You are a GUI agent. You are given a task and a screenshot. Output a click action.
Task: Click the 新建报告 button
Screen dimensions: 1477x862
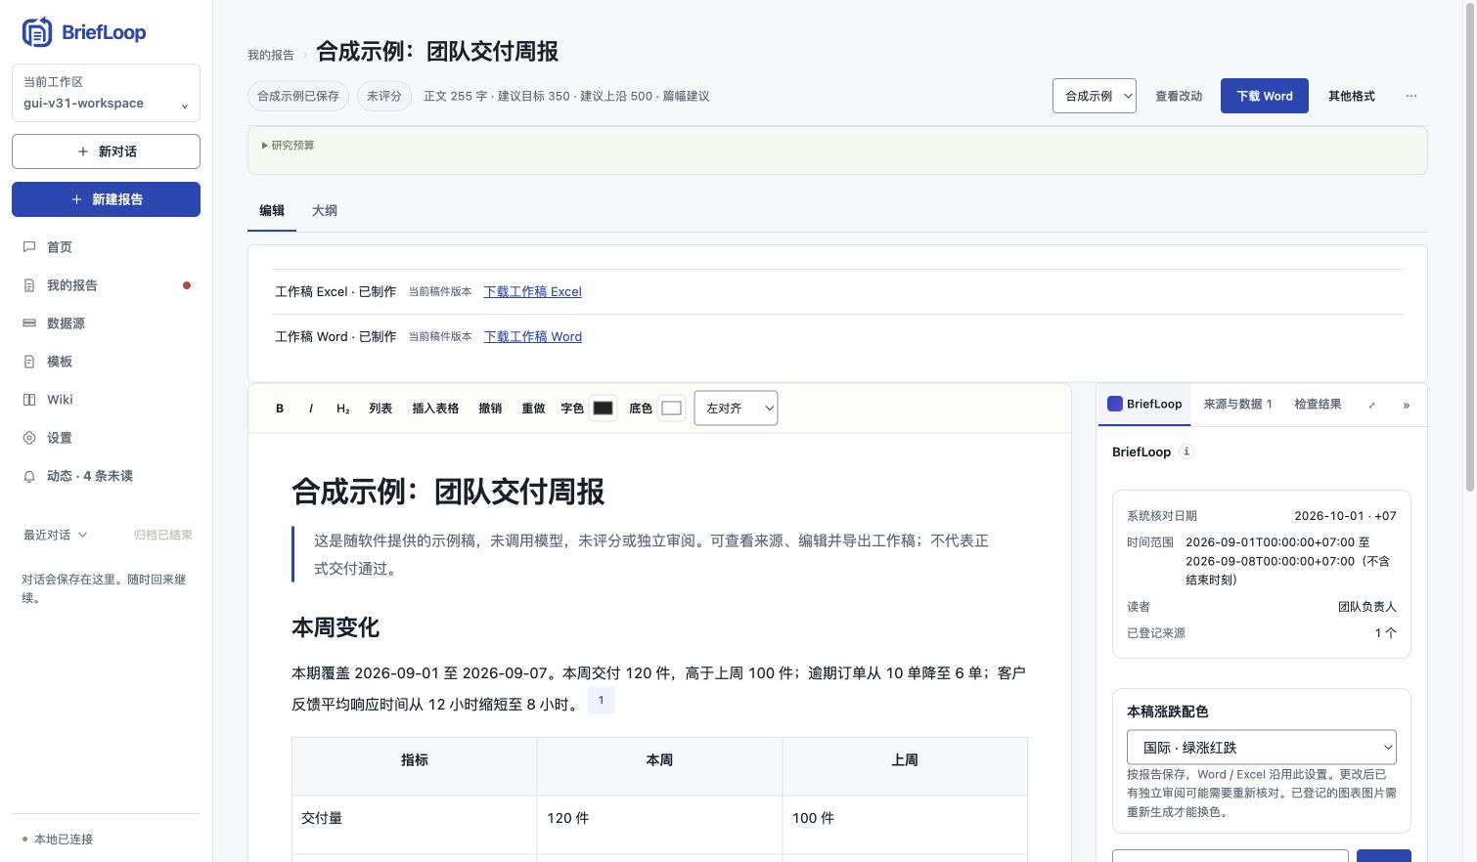click(x=106, y=199)
